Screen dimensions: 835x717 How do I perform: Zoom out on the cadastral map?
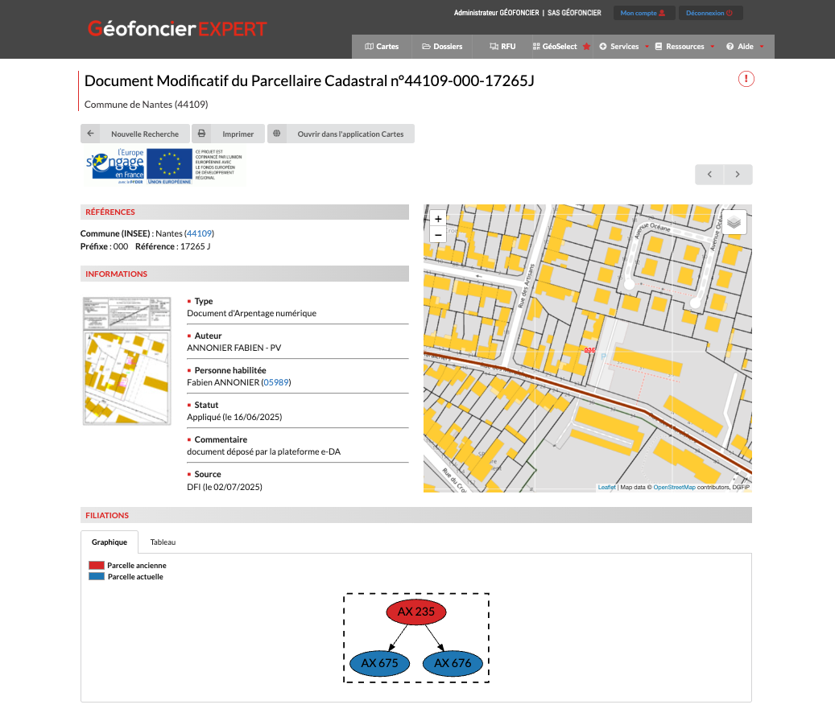(x=437, y=235)
